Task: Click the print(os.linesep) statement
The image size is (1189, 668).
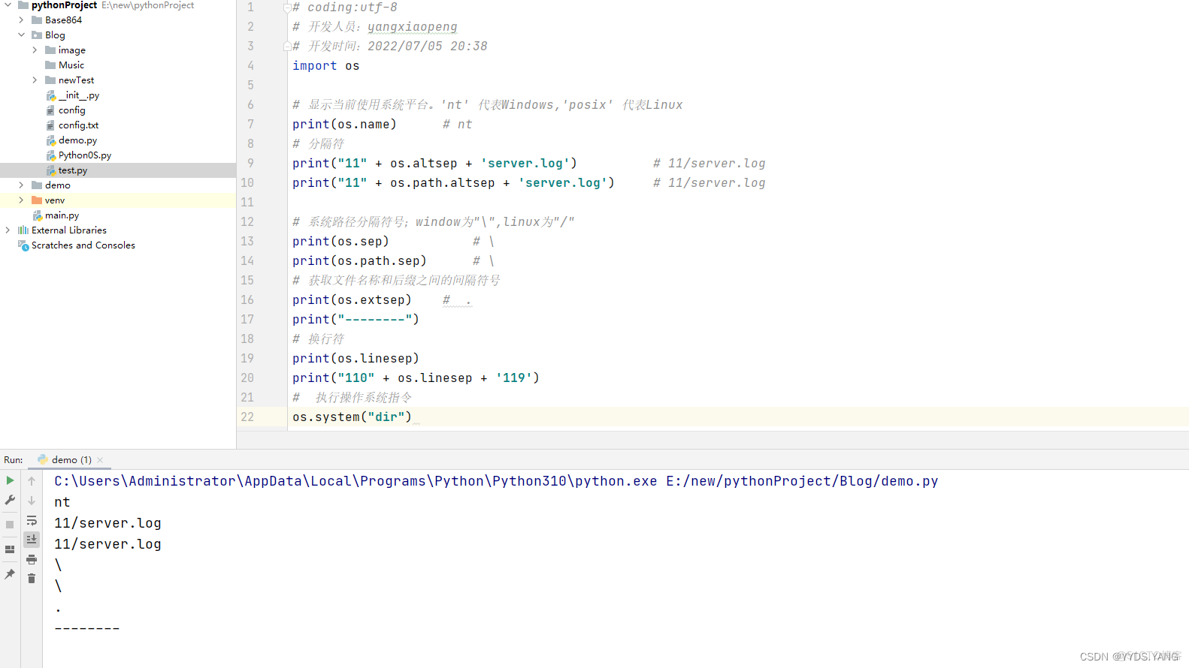Action: [355, 359]
